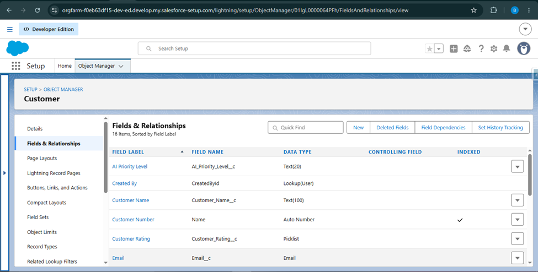Click the Developer Edition badge
The image size is (538, 272).
[49, 29]
